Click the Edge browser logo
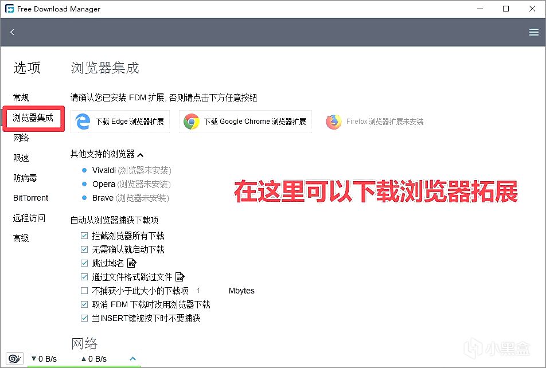546x368 pixels. pyautogui.click(x=83, y=122)
